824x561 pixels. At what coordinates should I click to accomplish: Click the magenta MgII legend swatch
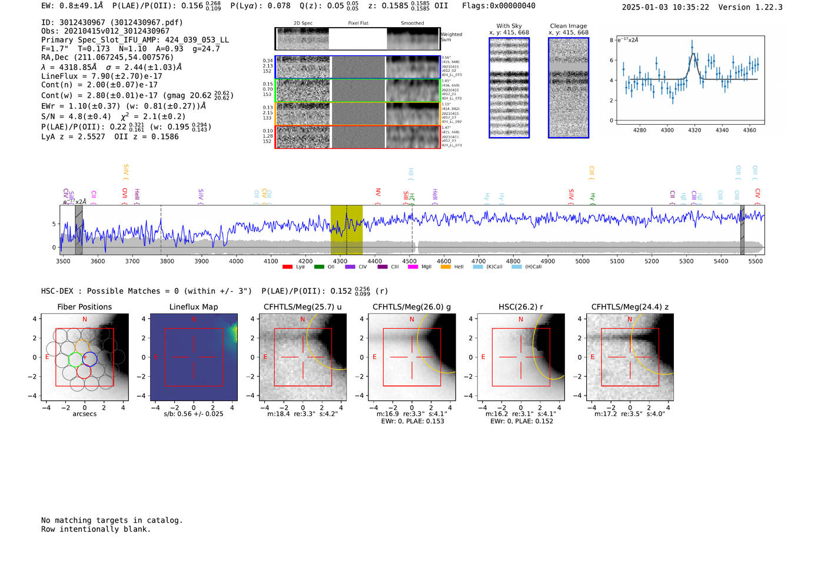tap(413, 267)
